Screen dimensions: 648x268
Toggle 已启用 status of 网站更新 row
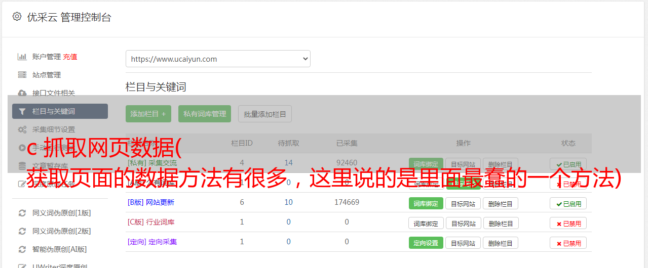click(568, 203)
